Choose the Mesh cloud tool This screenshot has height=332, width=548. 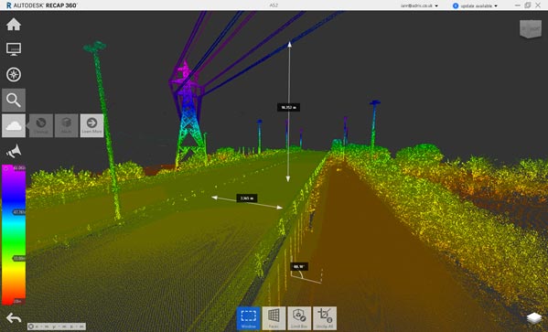(x=67, y=125)
